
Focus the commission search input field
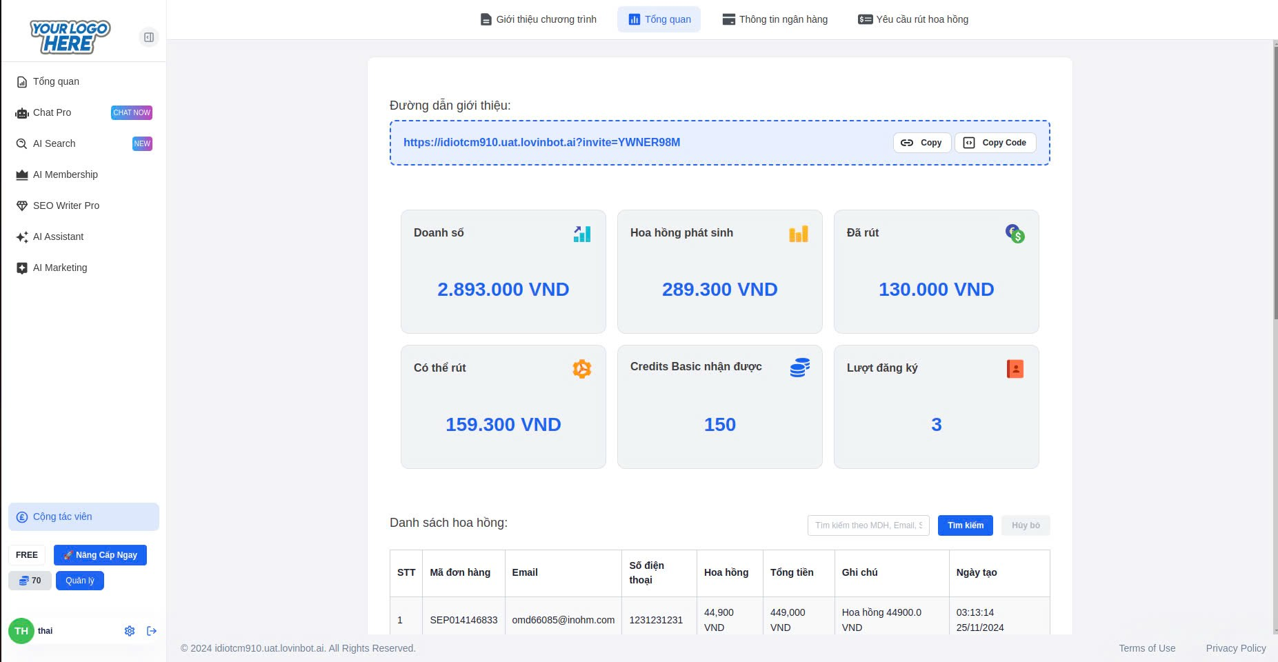[x=868, y=525]
